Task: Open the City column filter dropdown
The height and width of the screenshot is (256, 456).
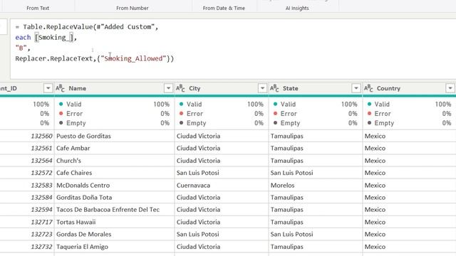Action: click(262, 88)
